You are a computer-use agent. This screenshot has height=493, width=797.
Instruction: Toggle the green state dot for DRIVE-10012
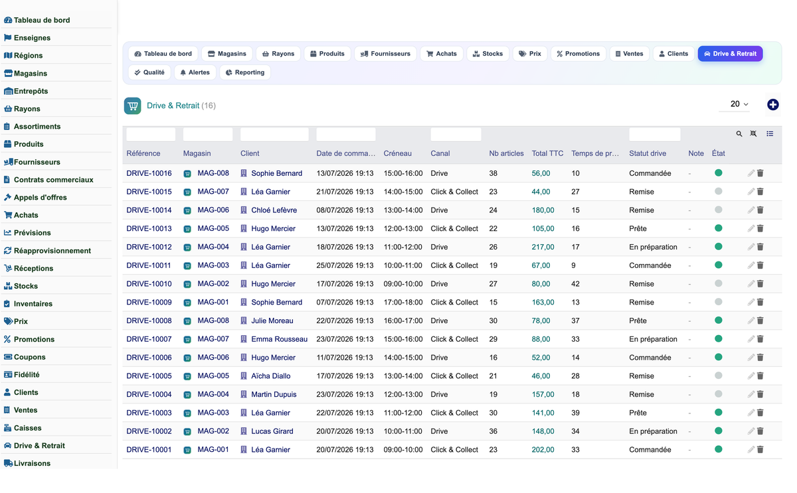pyautogui.click(x=718, y=246)
